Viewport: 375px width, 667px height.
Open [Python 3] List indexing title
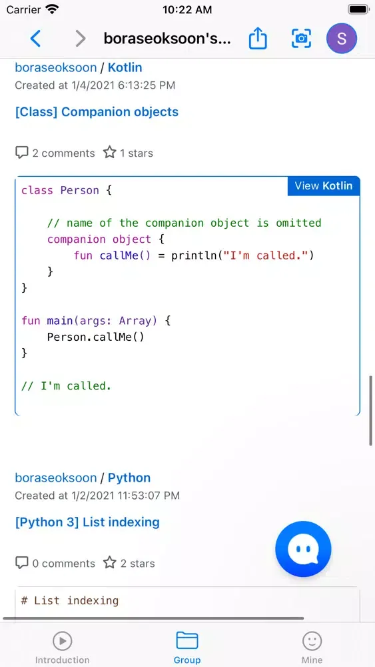pos(87,522)
